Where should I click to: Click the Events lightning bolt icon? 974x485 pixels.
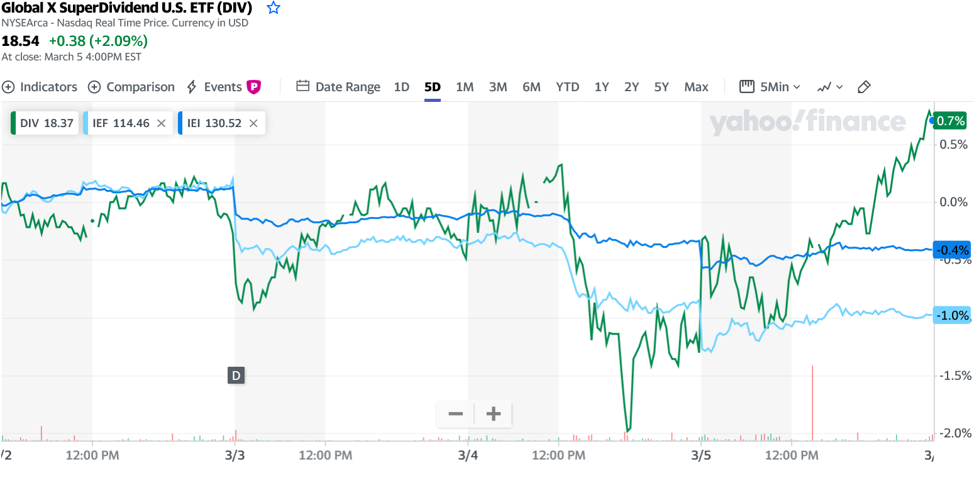click(x=192, y=87)
